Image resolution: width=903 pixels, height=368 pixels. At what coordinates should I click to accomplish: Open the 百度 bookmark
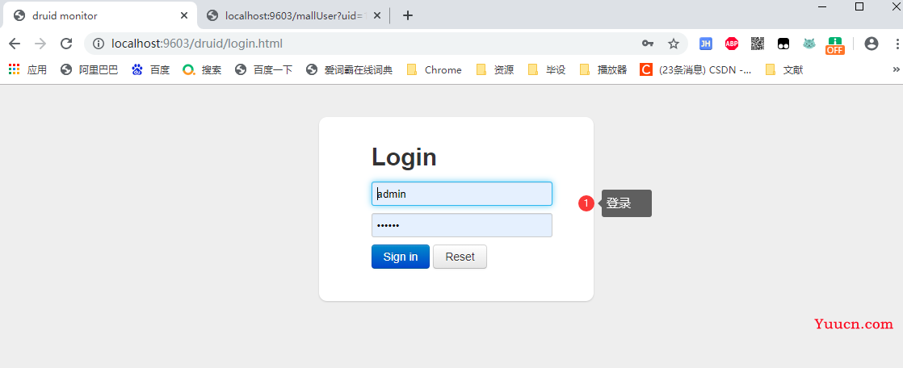[150, 70]
